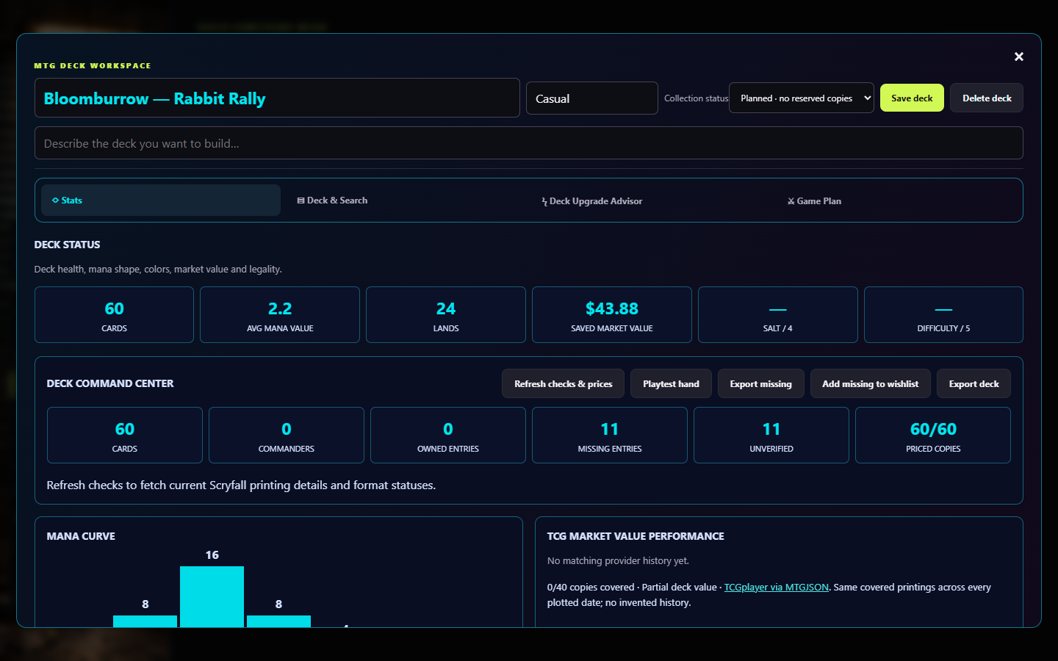Open the TCGplayer via MTGJSON link

coord(776,588)
